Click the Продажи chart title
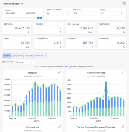The width and height of the screenshot is (129, 132). [33, 73]
